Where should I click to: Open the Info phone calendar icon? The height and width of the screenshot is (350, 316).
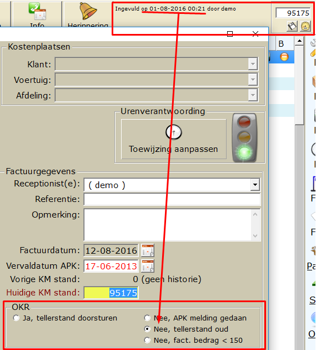click(x=37, y=11)
